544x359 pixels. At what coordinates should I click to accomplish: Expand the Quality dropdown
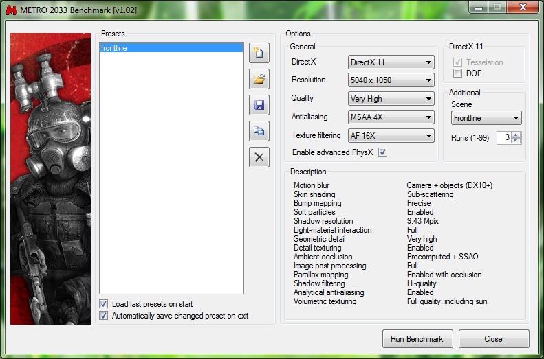(391, 99)
